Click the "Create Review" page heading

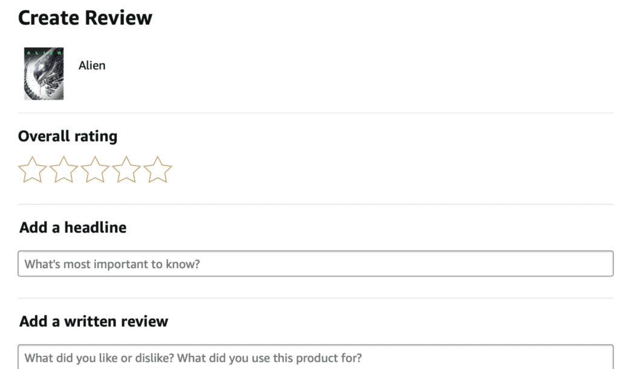tap(85, 18)
